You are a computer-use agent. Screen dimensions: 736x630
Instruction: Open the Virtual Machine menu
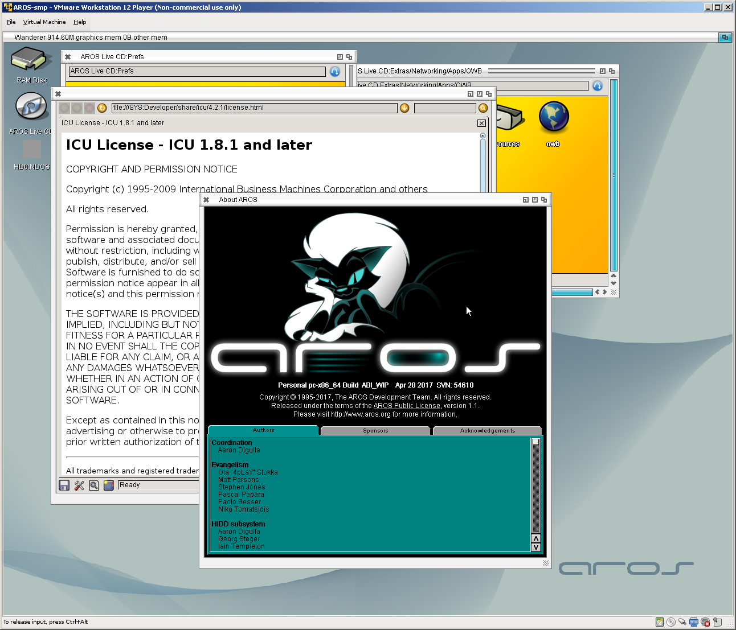[44, 22]
